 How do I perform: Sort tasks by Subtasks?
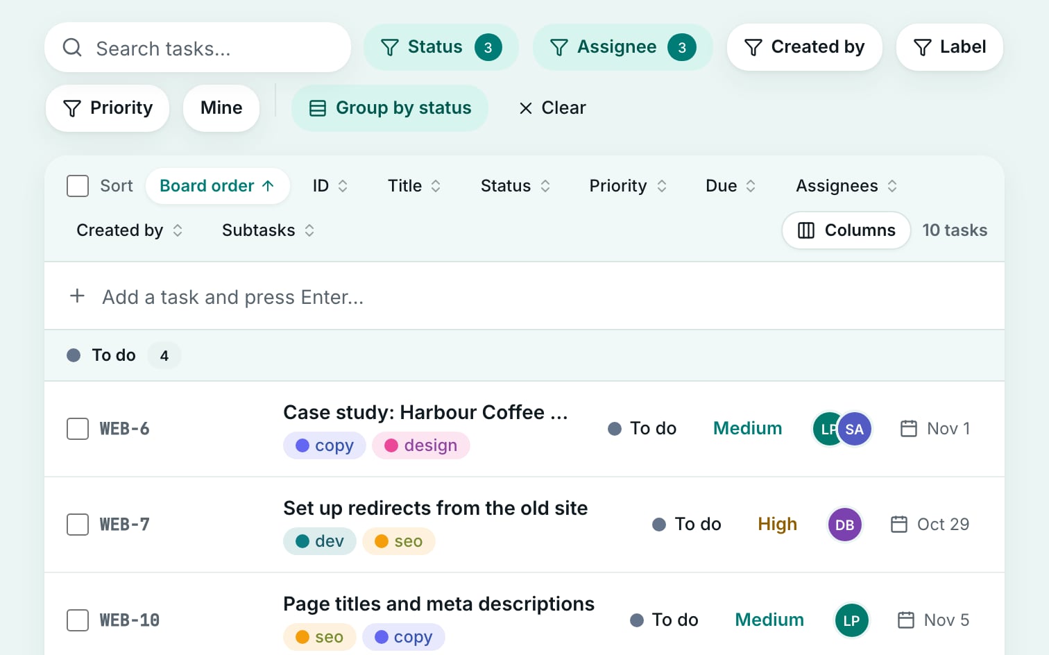pyautogui.click(x=268, y=230)
